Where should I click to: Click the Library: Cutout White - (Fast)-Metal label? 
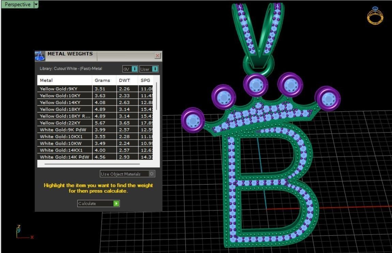71,68
